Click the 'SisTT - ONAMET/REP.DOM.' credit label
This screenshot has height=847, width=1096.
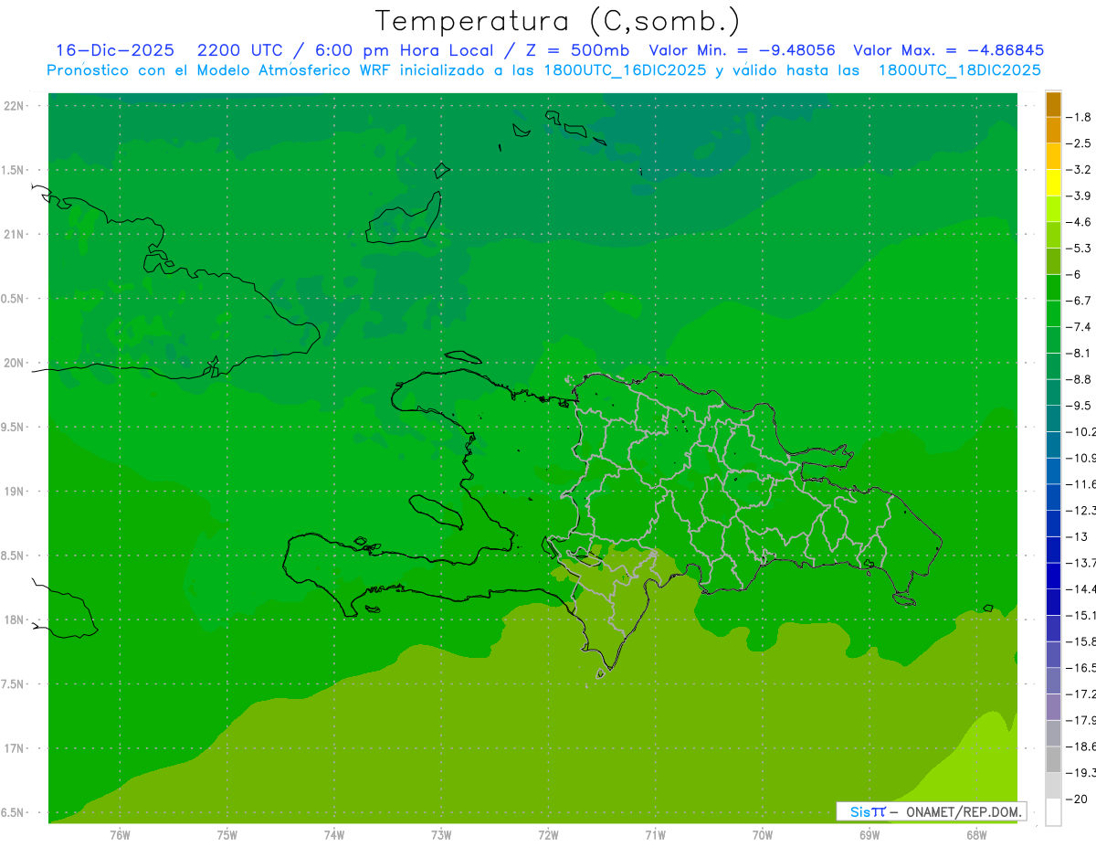[x=932, y=811]
